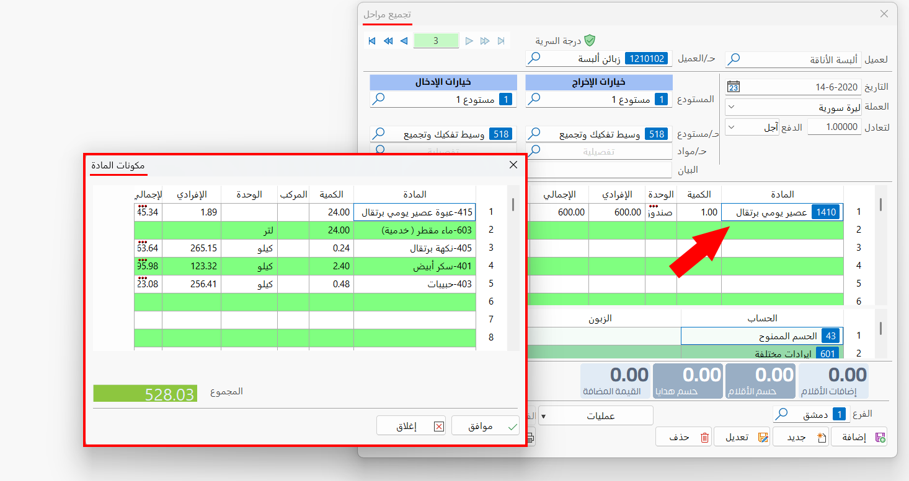Go to last record navigation arrow

click(501, 41)
